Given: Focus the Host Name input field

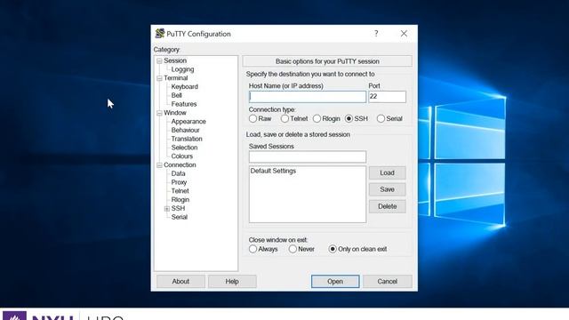Looking at the screenshot, I should pos(308,97).
